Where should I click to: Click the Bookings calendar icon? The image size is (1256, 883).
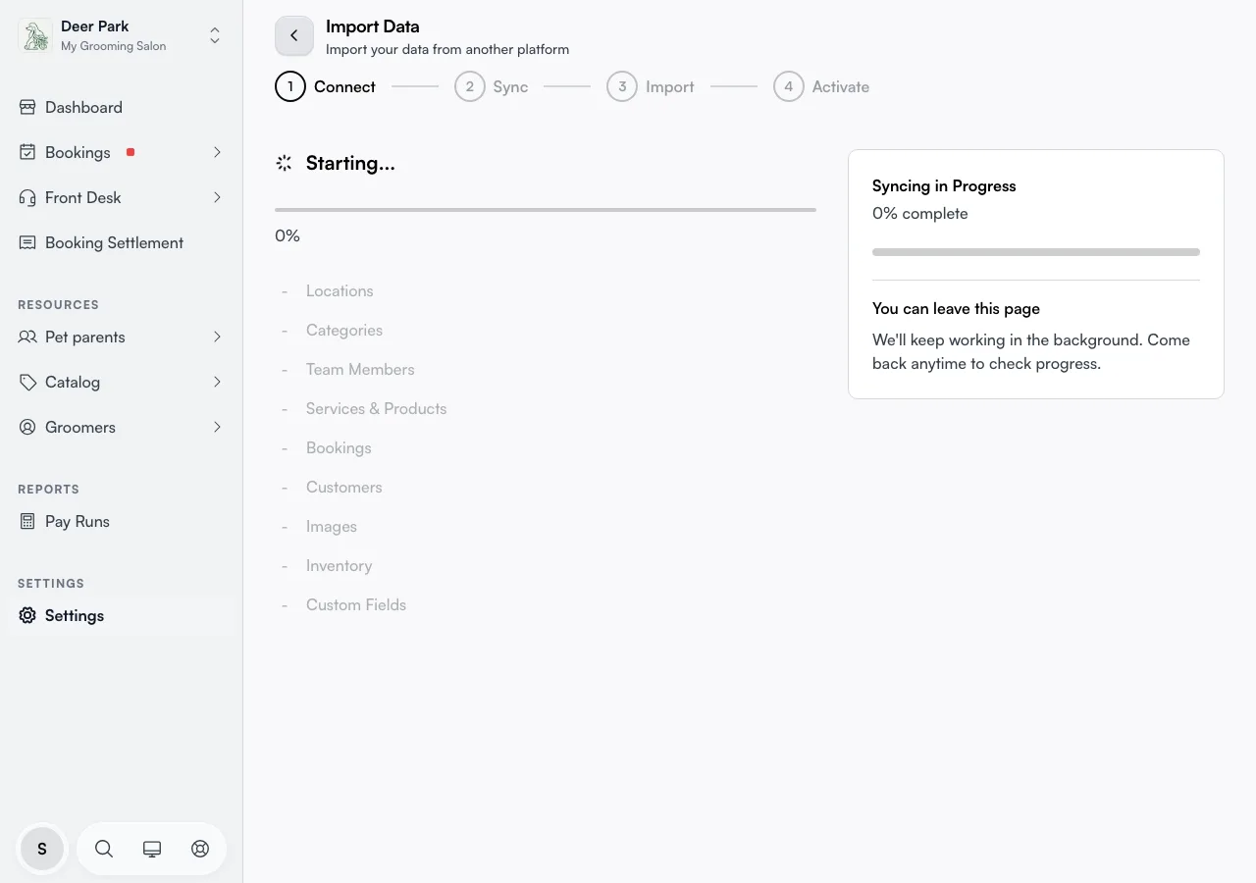point(27,152)
